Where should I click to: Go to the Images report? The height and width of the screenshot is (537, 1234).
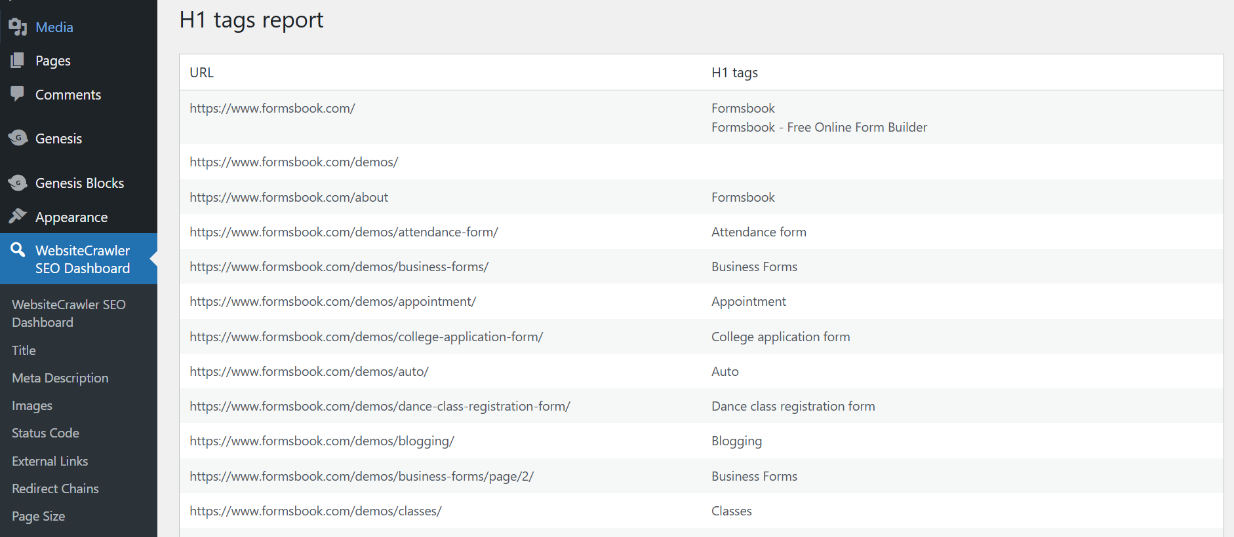click(32, 405)
